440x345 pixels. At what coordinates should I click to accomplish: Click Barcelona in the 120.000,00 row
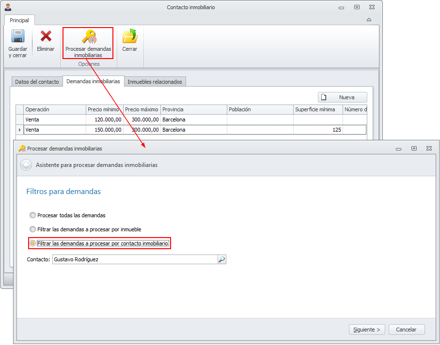pos(194,120)
